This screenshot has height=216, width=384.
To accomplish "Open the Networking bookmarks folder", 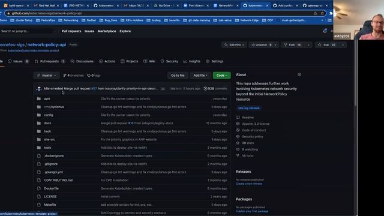I will tap(68, 20).
